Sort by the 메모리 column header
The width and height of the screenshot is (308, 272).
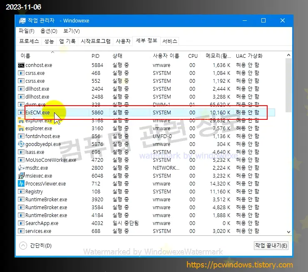click(218, 56)
